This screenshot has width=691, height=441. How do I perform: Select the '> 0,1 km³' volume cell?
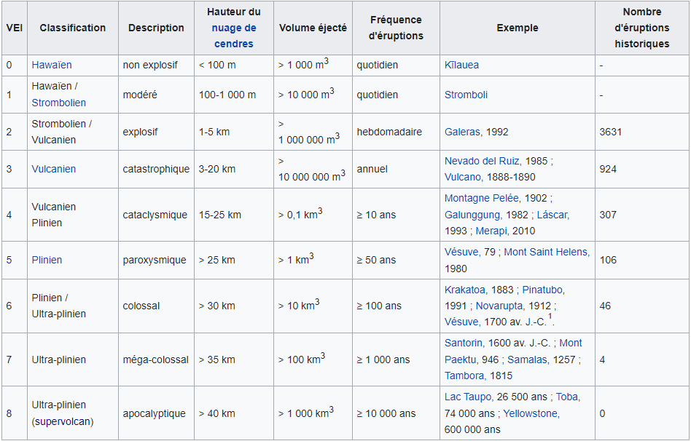313,215
